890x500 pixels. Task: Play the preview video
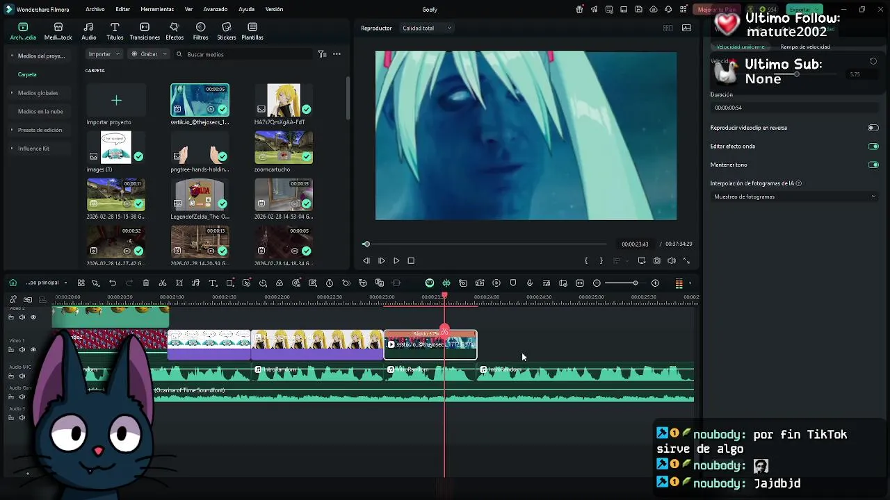click(x=396, y=261)
